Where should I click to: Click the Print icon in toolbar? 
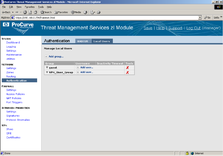pyautogui.click(x=98, y=12)
